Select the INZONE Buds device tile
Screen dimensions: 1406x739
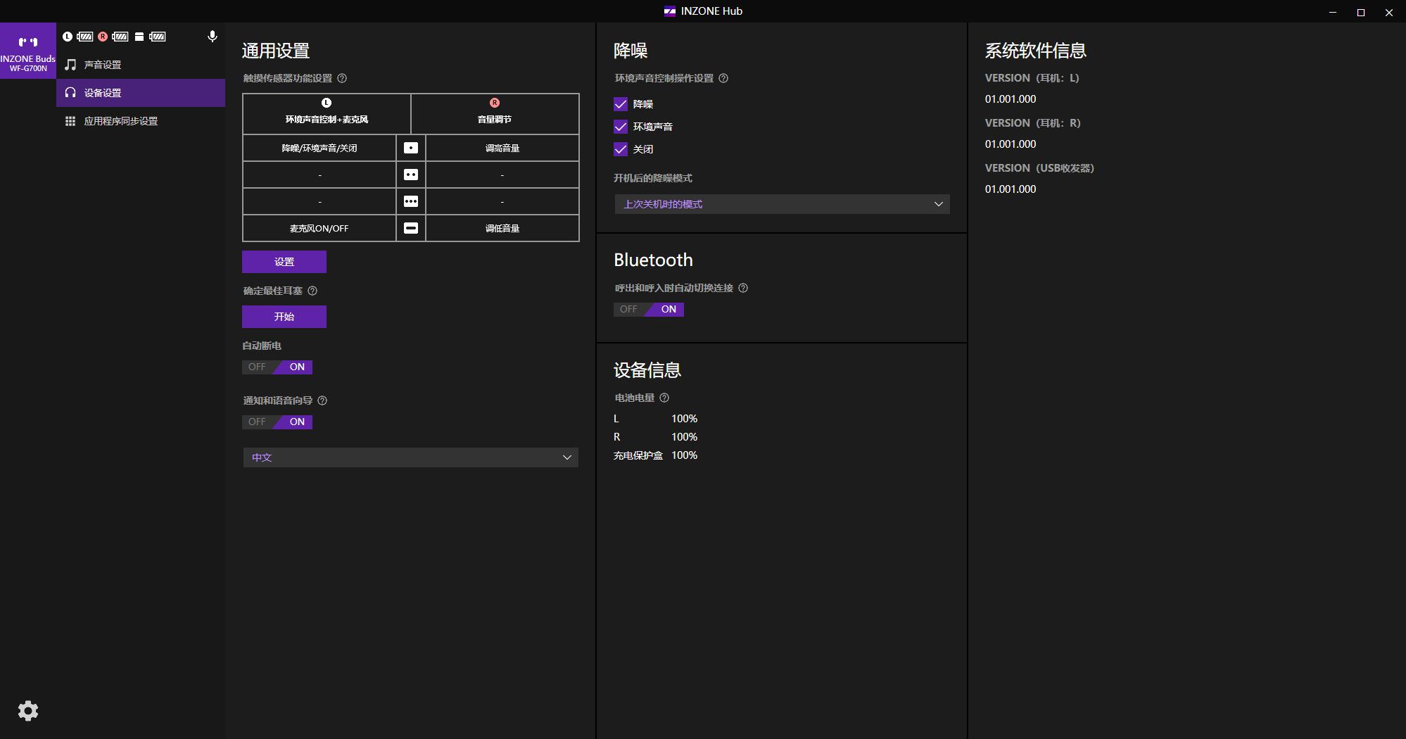pyautogui.click(x=28, y=51)
